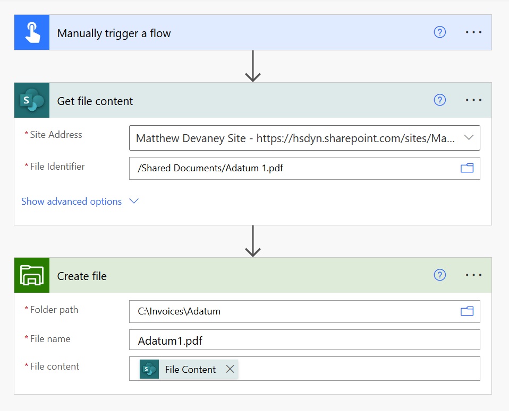Open help for the Get file content action

click(x=439, y=100)
